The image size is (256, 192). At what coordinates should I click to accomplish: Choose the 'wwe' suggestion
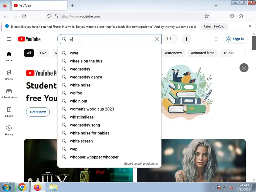click(x=109, y=53)
